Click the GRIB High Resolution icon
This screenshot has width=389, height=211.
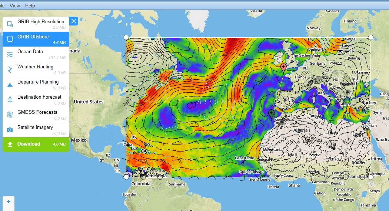point(10,24)
